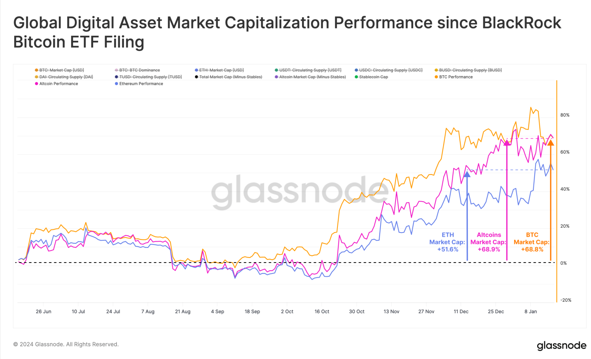Hide the Altcoin Performance series
Screen dimensions: 591x359
(57, 84)
